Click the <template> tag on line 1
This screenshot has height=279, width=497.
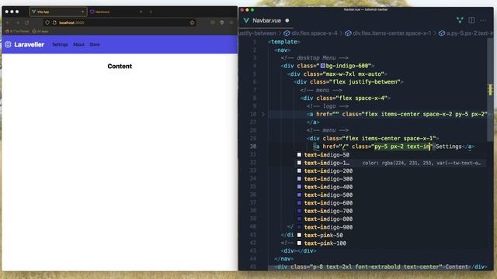click(283, 42)
